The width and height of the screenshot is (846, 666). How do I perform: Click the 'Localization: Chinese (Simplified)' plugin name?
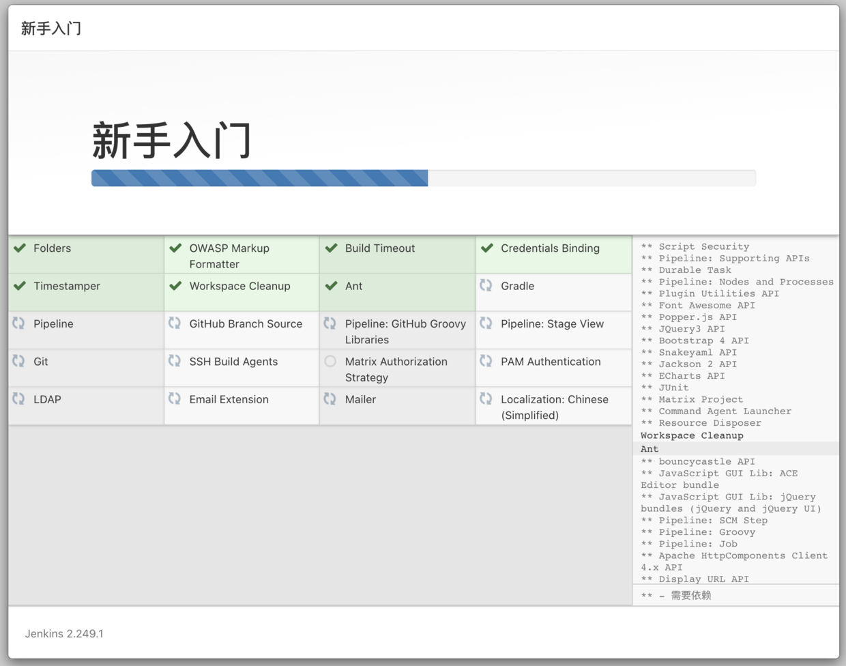(x=555, y=407)
